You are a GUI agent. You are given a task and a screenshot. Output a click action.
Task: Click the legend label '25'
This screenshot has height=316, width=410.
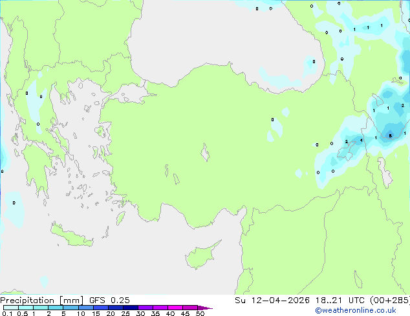(125, 313)
